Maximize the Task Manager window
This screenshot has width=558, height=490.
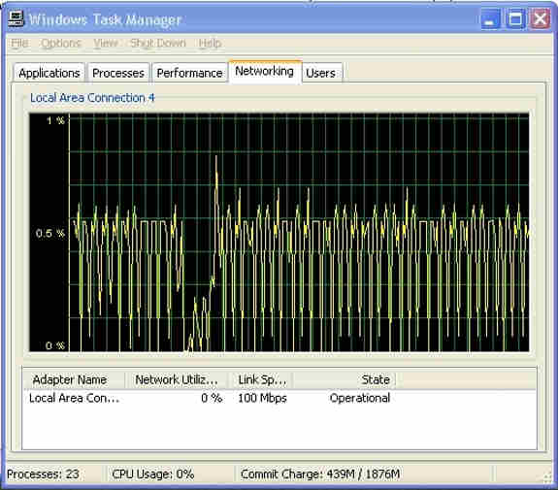[515, 18]
